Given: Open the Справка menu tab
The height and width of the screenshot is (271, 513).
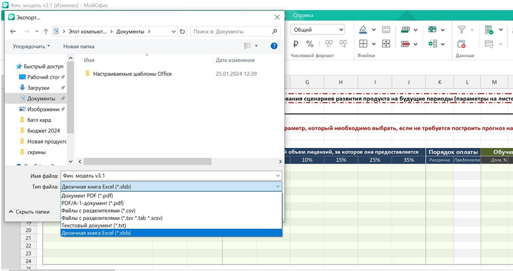Looking at the screenshot, I should (303, 15).
